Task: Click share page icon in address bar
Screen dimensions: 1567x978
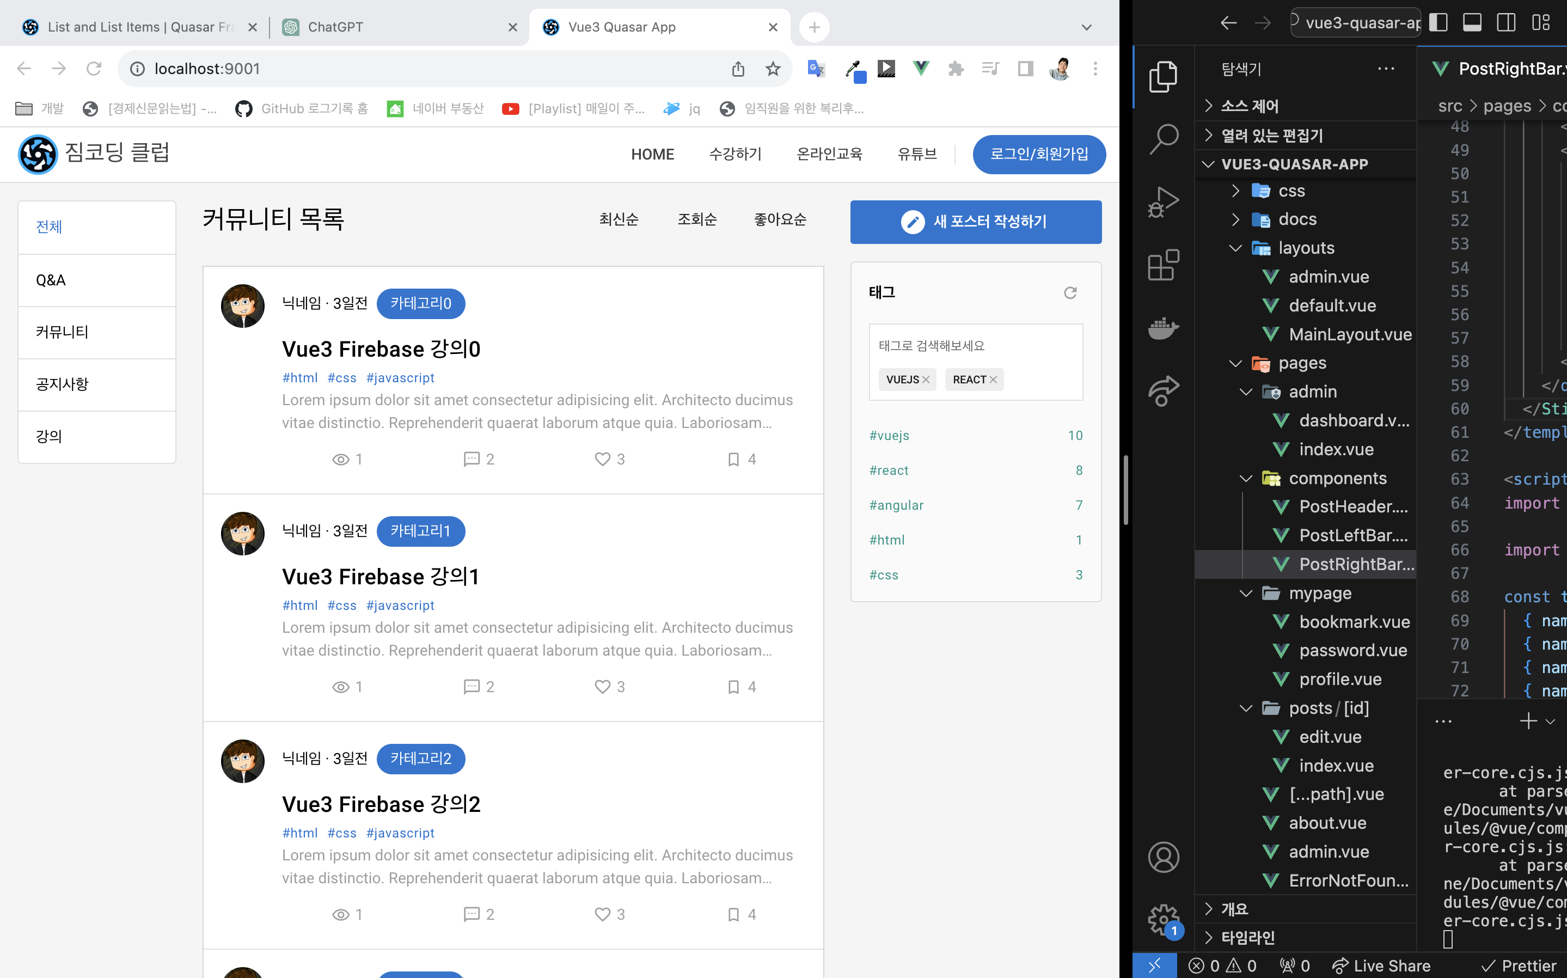Action: (738, 69)
